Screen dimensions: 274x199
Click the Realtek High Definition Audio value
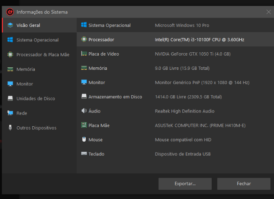tap(184, 111)
